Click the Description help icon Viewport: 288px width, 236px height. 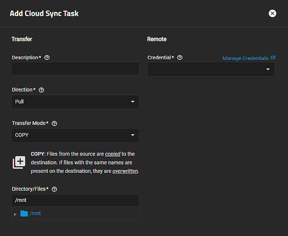[x=47, y=57]
